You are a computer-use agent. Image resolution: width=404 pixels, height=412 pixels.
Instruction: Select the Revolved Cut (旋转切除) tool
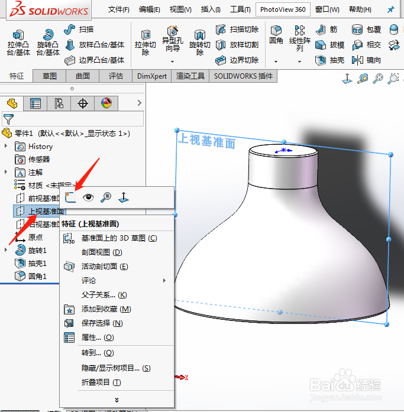pos(200,43)
